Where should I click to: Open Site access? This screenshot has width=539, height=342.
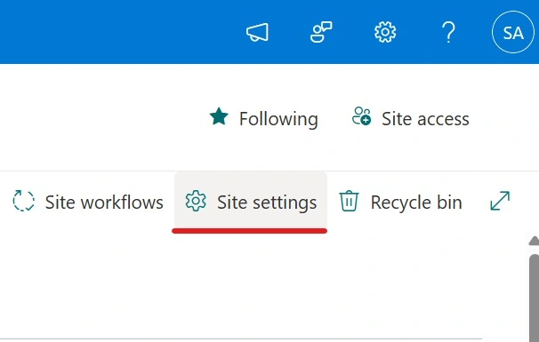410,118
